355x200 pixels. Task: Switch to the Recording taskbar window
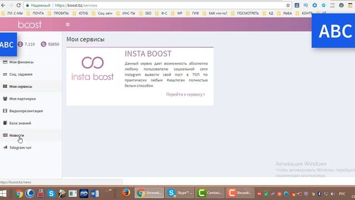(x=240, y=193)
